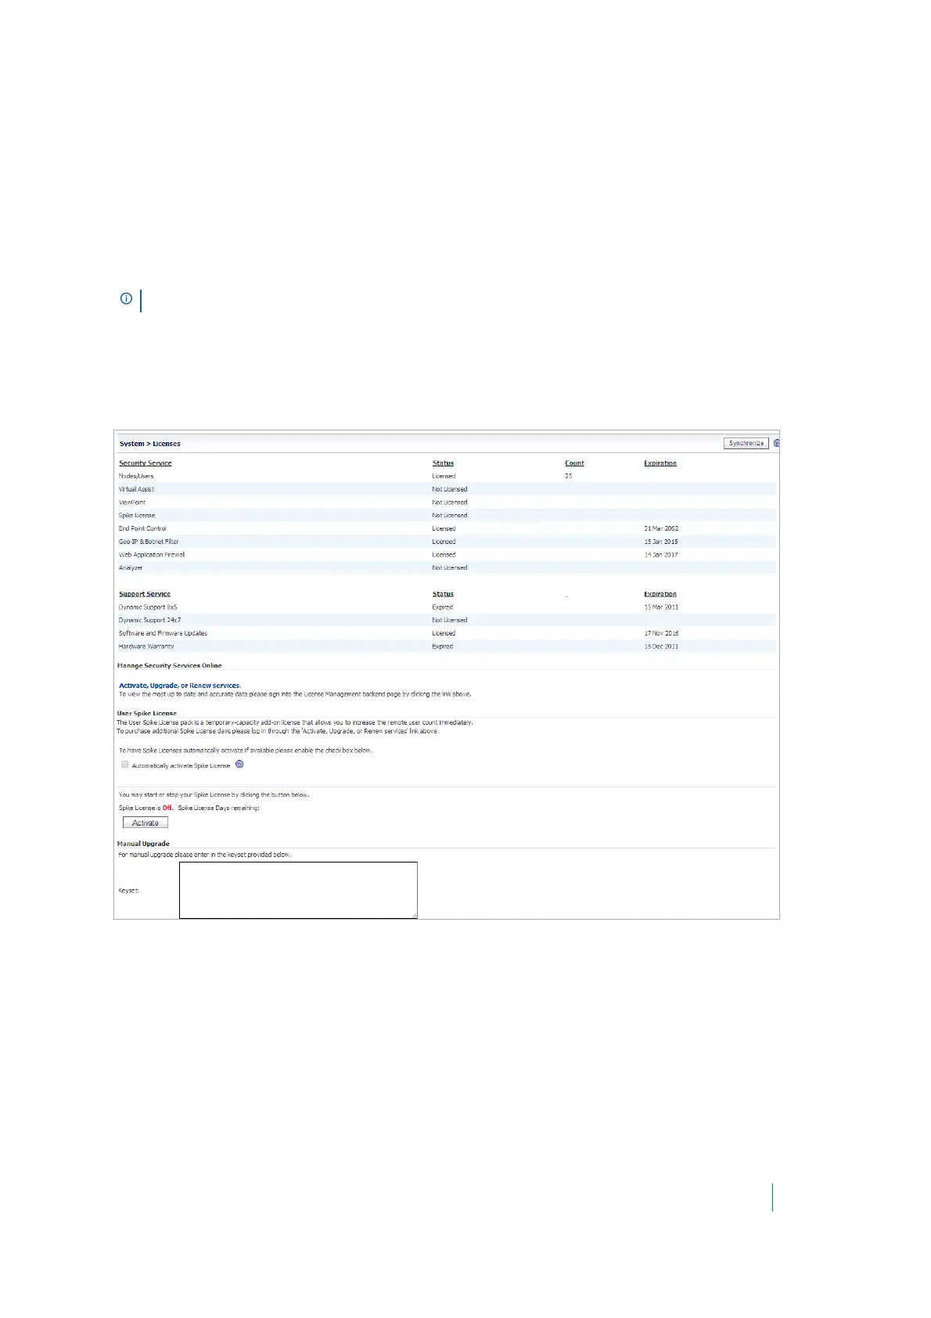Click the Activate button for Spike License
The width and height of the screenshot is (931, 1318).
point(146,823)
